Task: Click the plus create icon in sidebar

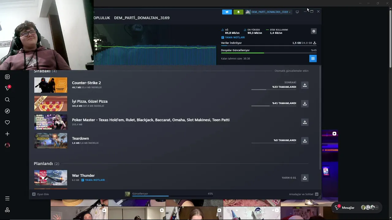Action: [7, 134]
